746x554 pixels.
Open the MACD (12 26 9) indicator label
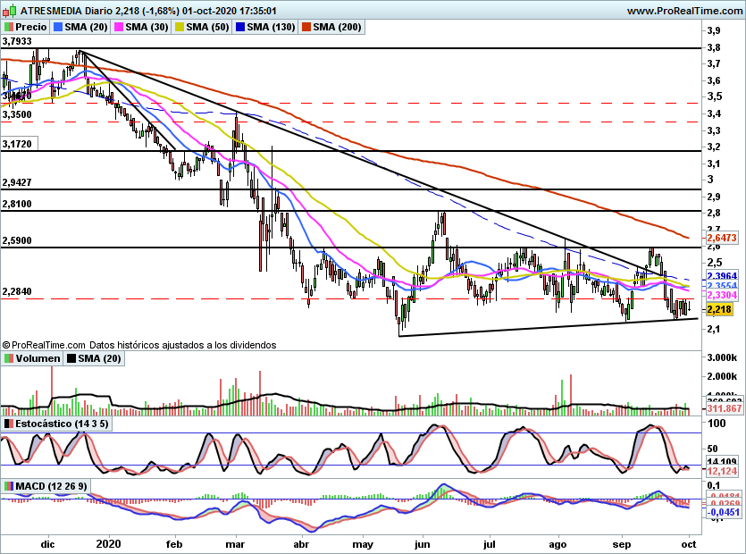tap(46, 486)
